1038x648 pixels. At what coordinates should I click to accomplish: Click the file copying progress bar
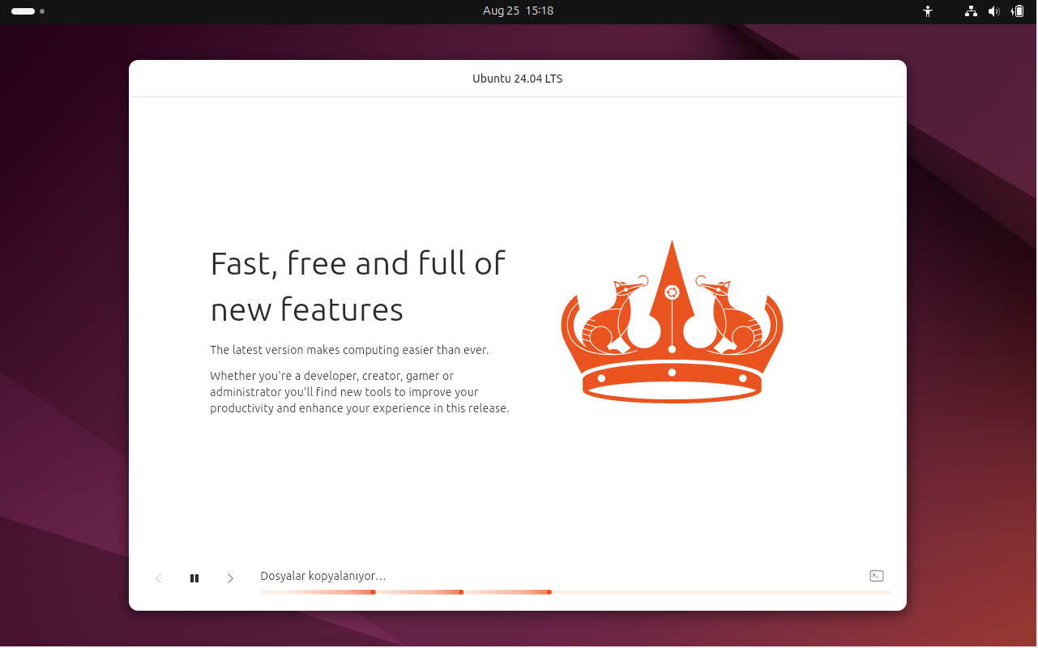point(575,592)
